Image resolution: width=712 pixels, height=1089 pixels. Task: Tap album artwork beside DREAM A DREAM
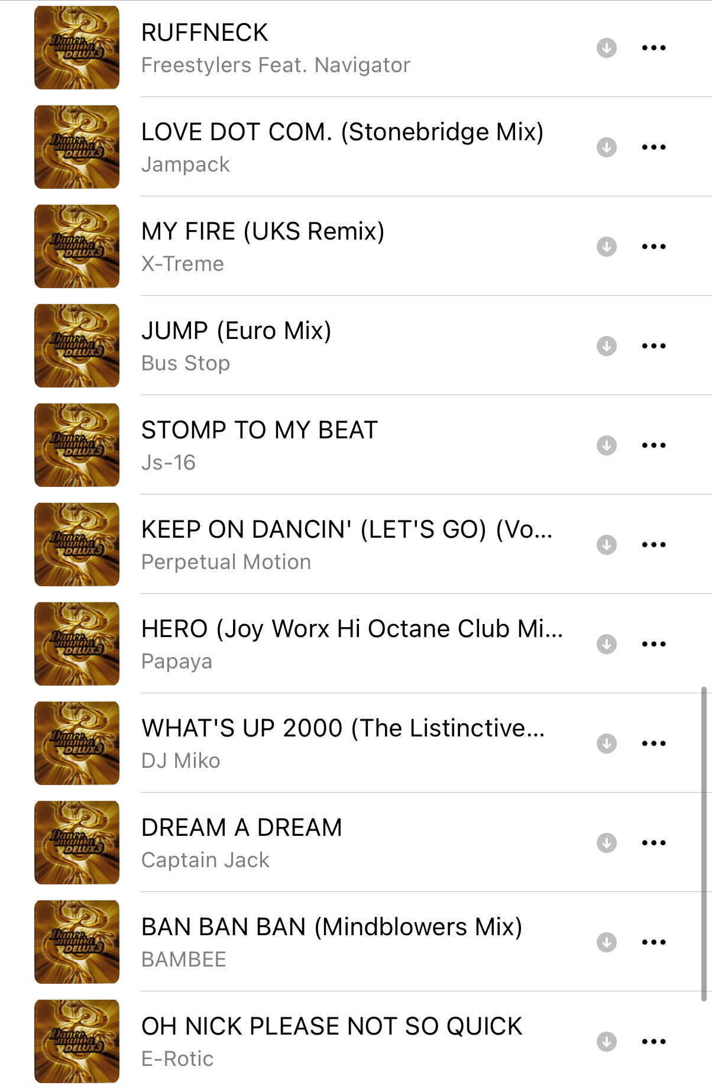(77, 842)
